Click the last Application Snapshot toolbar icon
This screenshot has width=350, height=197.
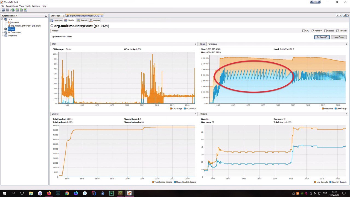(25, 10)
